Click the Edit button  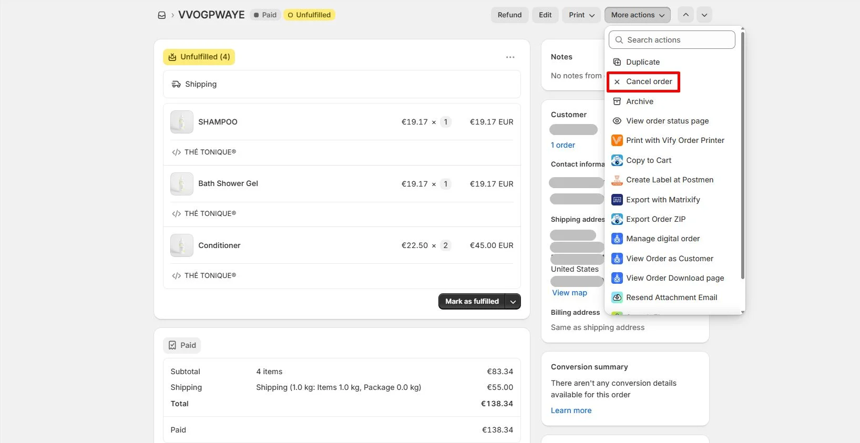coord(545,15)
